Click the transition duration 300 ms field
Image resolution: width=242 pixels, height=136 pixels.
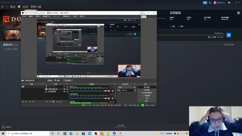(x=127, y=90)
